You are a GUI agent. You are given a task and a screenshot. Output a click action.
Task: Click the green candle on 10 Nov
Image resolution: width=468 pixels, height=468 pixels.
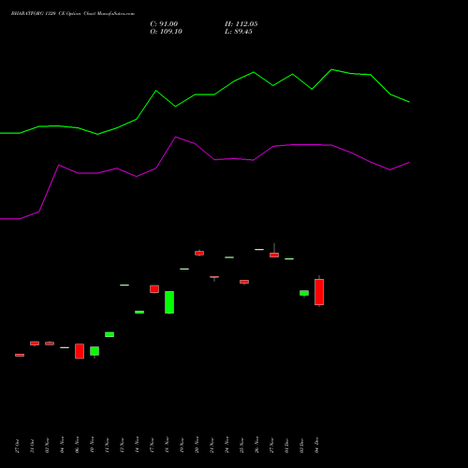pos(95,351)
